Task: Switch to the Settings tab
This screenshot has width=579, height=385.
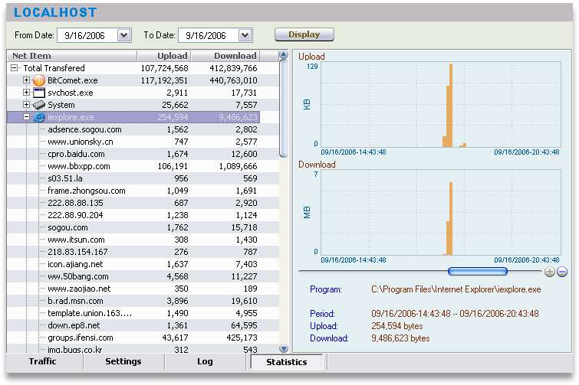Action: (x=123, y=361)
